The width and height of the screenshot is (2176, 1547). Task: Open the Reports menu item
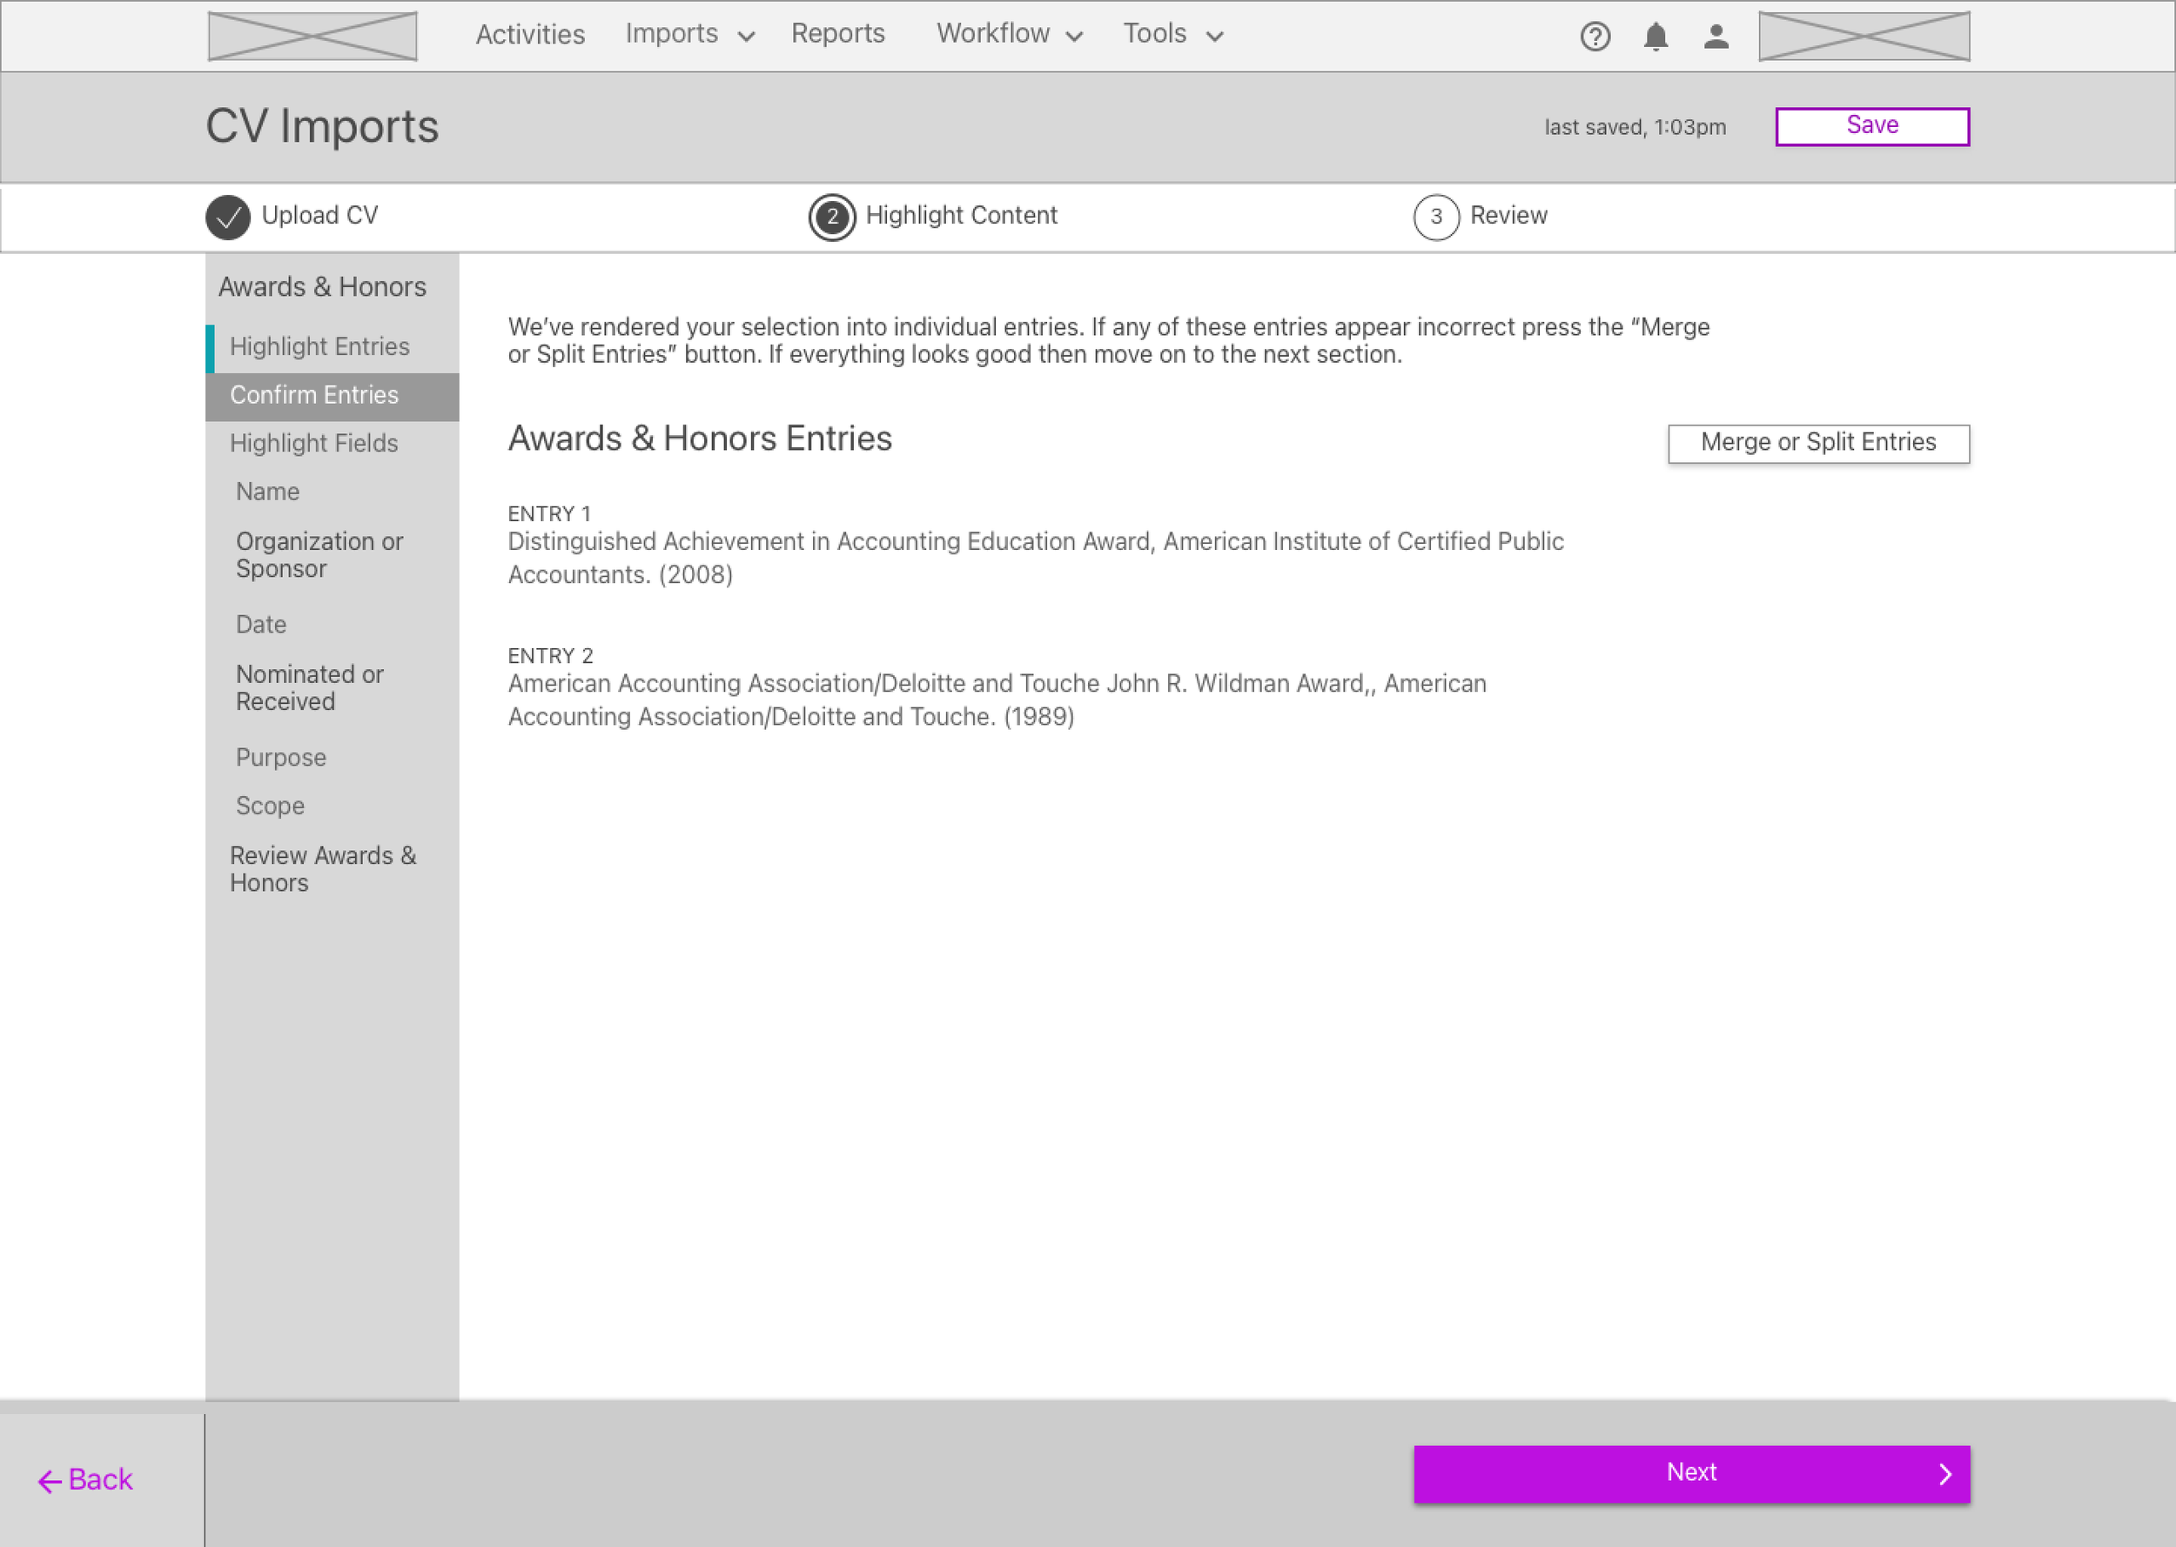pyautogui.click(x=837, y=34)
